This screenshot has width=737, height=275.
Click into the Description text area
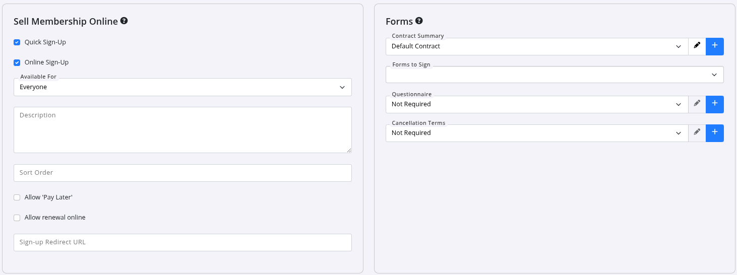[182, 129]
